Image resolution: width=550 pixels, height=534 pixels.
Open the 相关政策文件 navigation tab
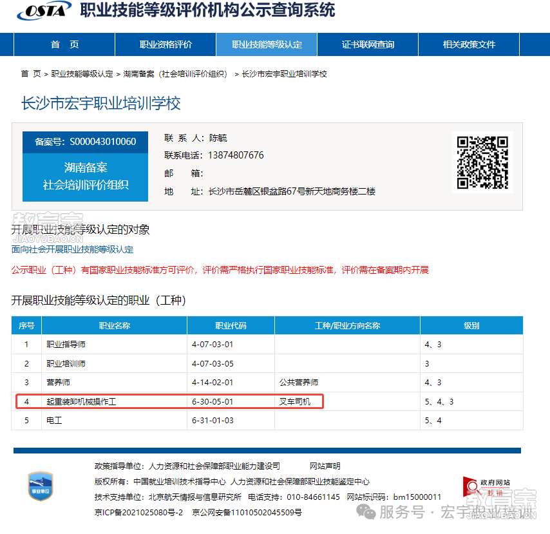point(469,44)
